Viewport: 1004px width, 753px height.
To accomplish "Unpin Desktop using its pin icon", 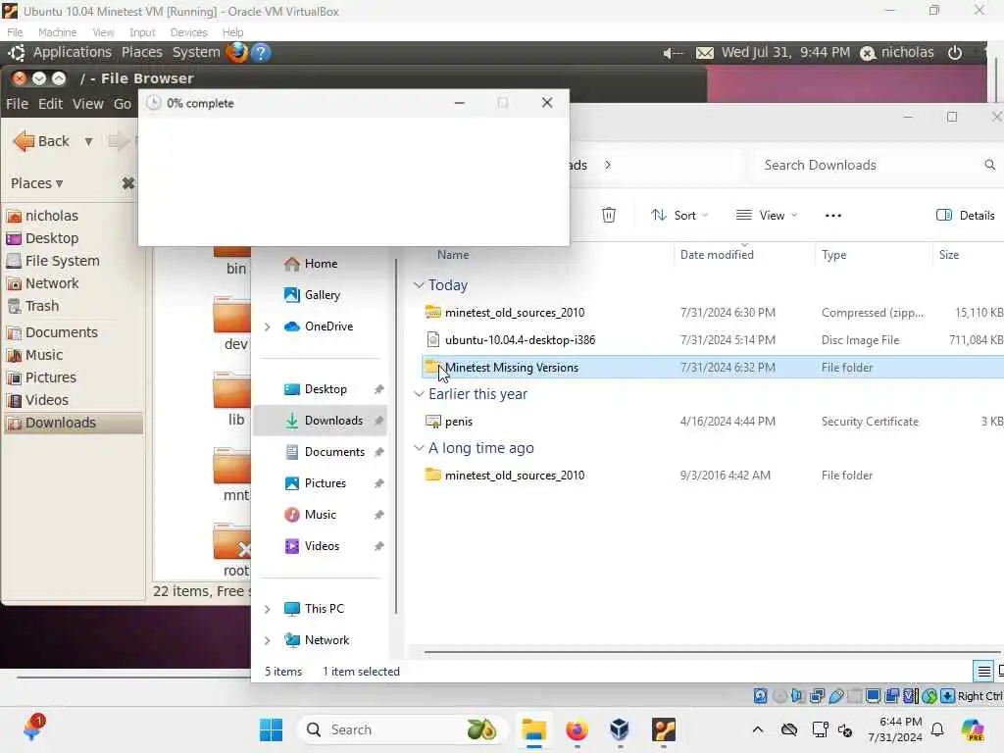I will pyautogui.click(x=378, y=389).
